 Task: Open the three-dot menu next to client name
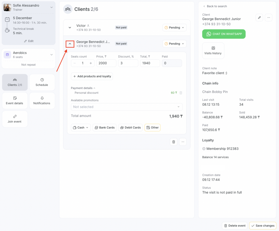268,18
